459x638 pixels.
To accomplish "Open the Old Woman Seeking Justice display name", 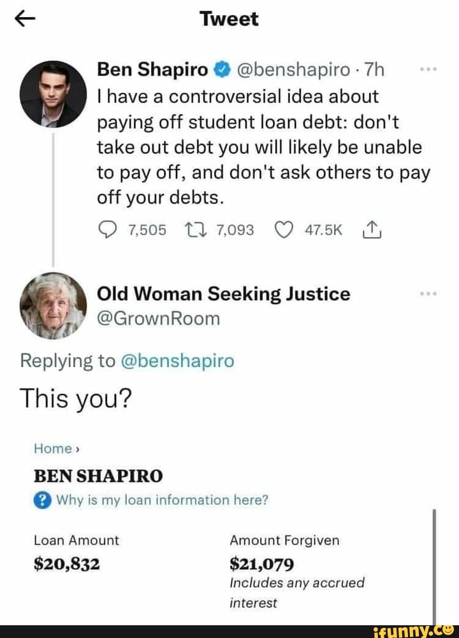I will (223, 294).
